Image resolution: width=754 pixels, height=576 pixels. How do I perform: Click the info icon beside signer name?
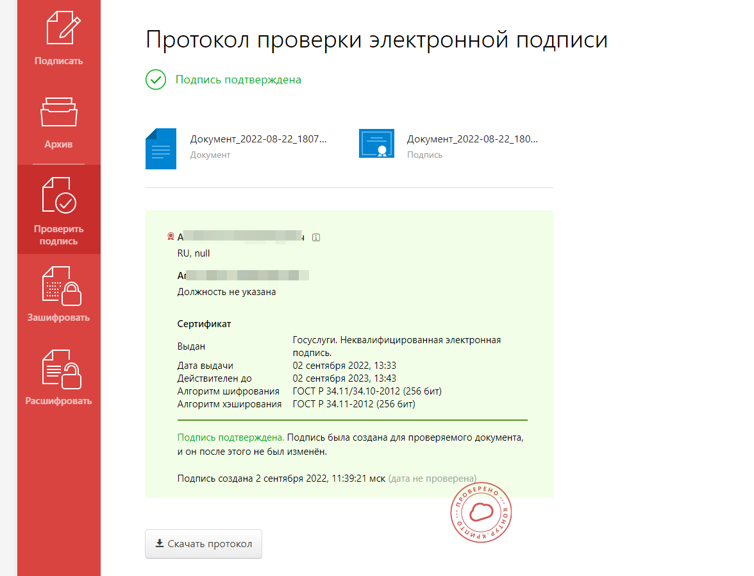click(x=316, y=237)
